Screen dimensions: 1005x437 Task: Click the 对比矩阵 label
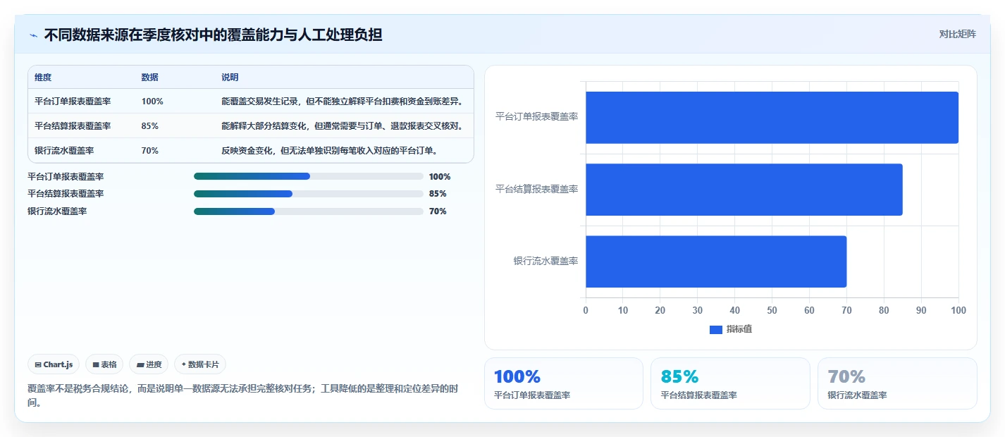958,35
